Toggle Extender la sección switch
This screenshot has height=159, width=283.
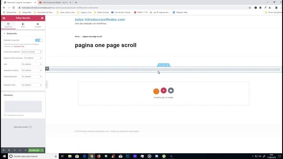(x=38, y=40)
